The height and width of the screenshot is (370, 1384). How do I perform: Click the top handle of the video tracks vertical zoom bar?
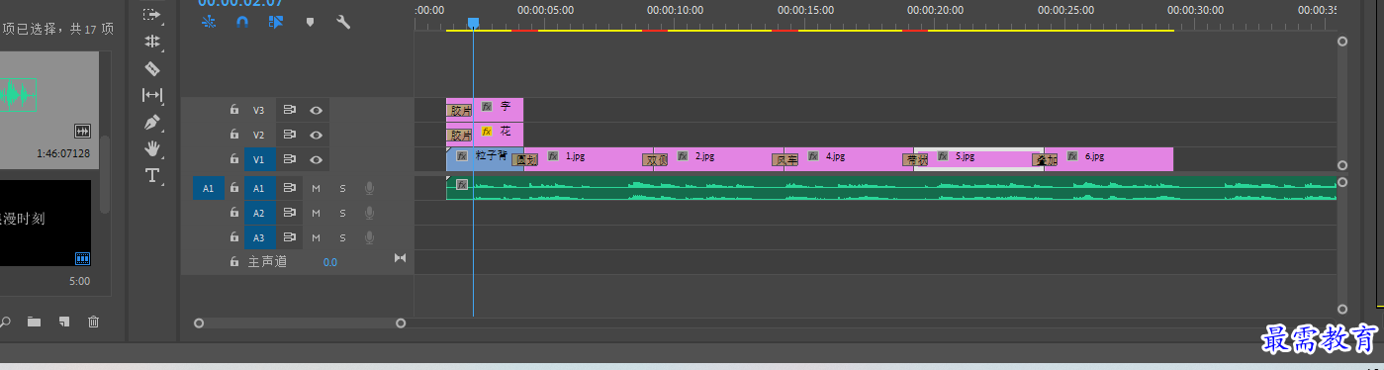(1342, 42)
